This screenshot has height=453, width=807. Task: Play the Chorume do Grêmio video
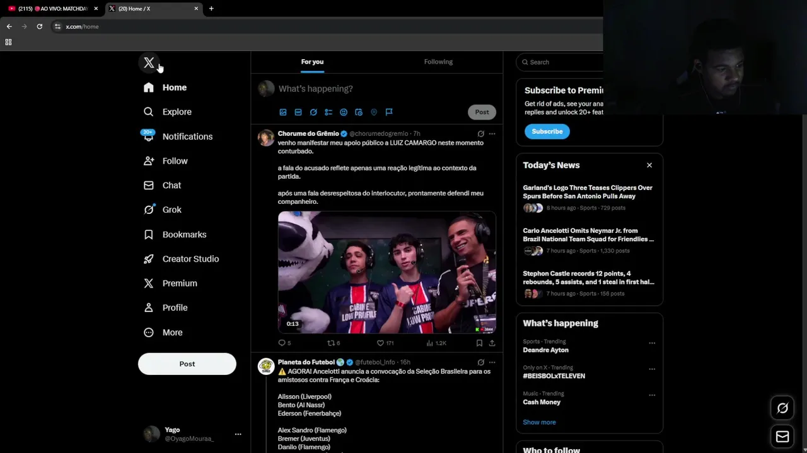(387, 272)
